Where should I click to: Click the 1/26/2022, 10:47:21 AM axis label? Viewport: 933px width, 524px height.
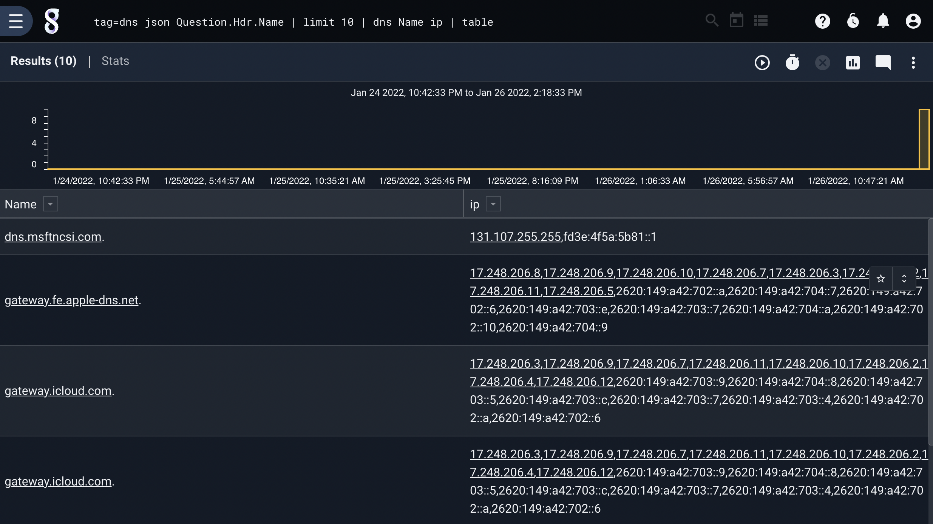pos(856,181)
